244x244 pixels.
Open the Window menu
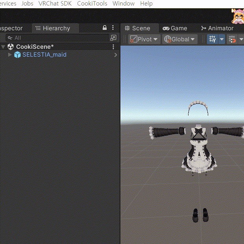pos(124,4)
